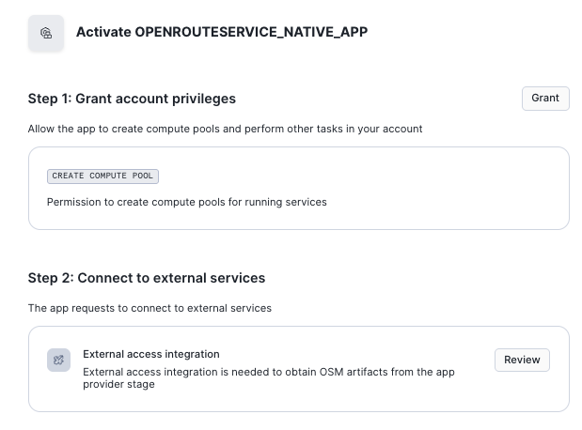
Task: Click 'OPENROUTESERVICE_NATIVE_APP' name in the header
Action: [x=251, y=32]
